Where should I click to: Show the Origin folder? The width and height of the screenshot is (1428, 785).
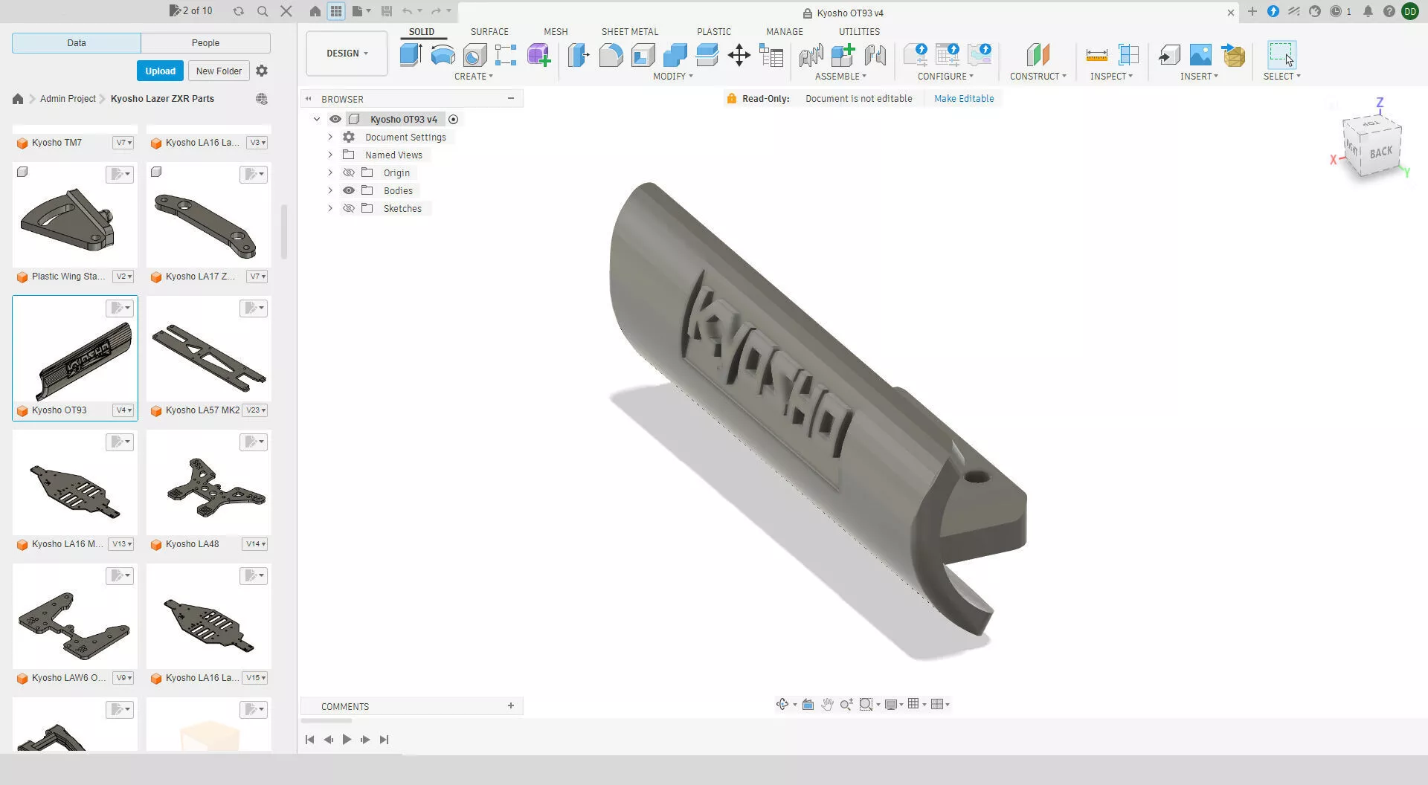348,172
